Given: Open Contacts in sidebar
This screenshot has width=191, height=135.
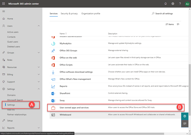Looking at the screenshot, I should 11,37.
